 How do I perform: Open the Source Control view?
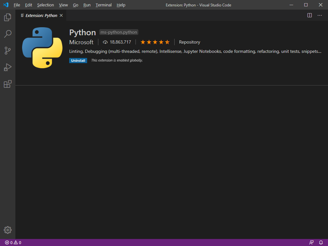click(8, 51)
